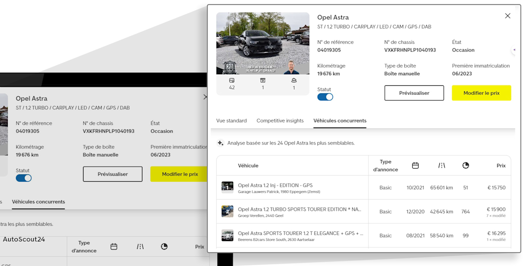Click the video count icon under car photo
531x266 pixels.
(263, 80)
